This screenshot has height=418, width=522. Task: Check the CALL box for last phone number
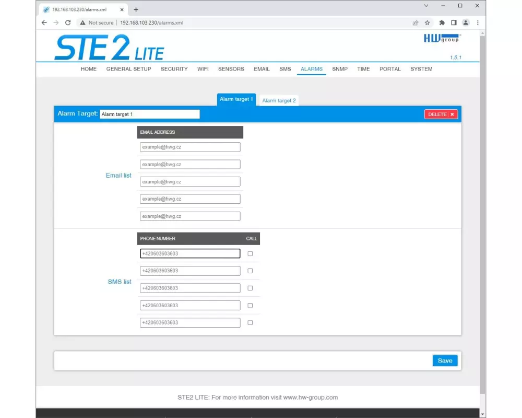click(250, 322)
